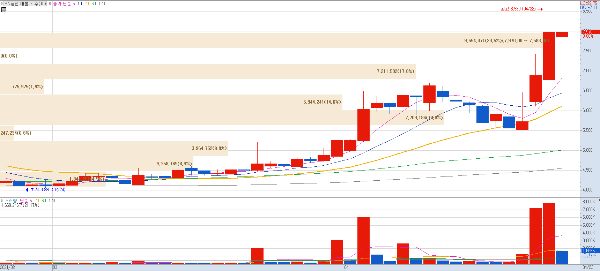Click the 5,944,241(14.6%) volume profile label
The image size is (600, 271).
(322, 102)
